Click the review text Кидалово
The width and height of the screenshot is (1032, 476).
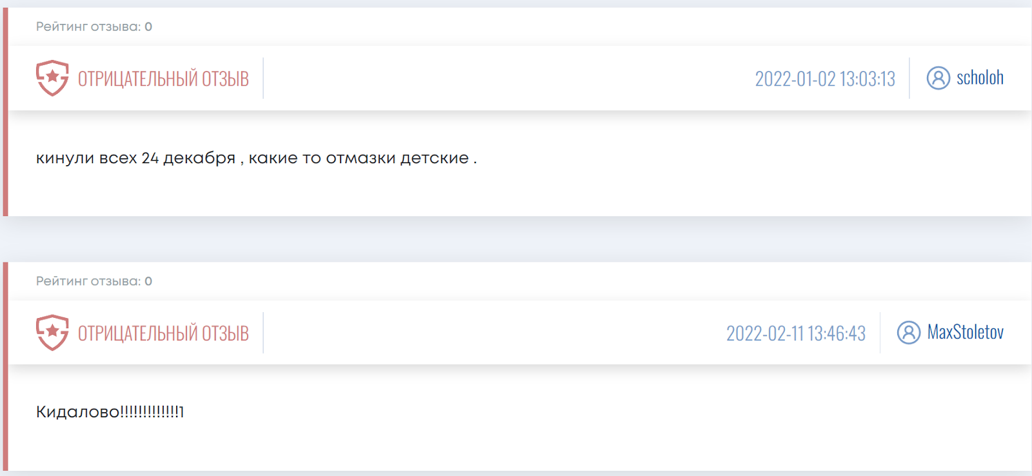pos(110,412)
